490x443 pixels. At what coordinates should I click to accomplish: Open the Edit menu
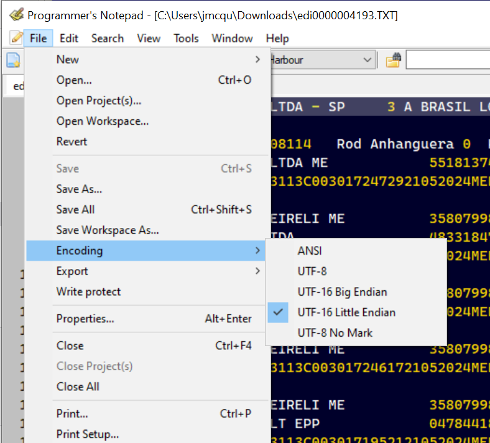[68, 39]
